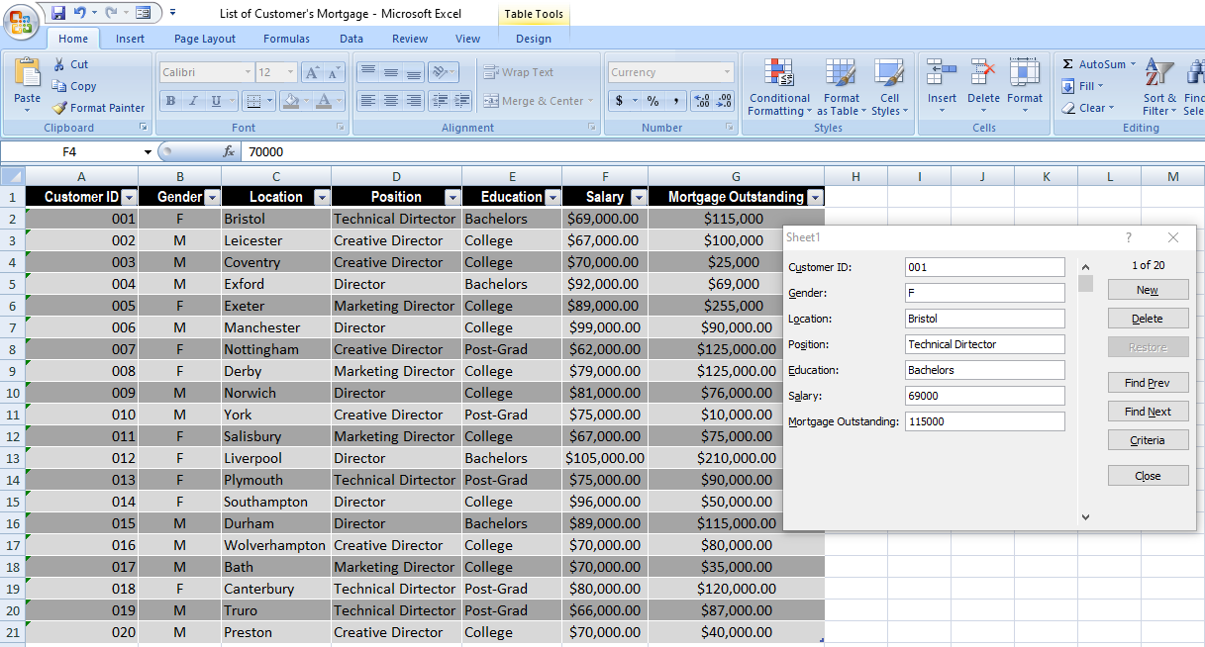Align text to the right

coord(414,101)
